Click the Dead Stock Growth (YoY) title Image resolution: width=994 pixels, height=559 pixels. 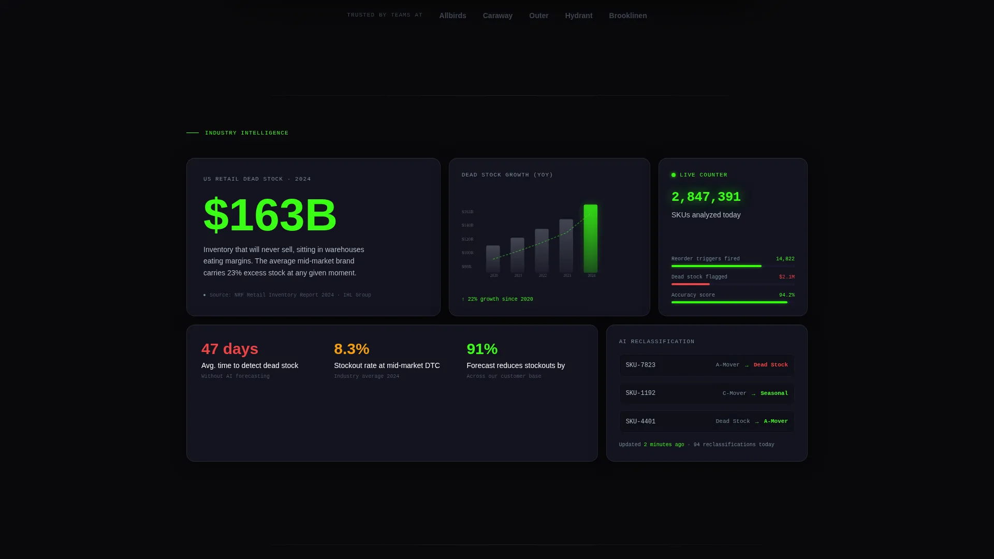[507, 175]
